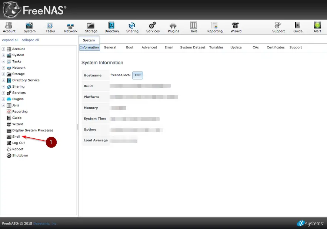Switch to the Advanced tab

[149, 47]
